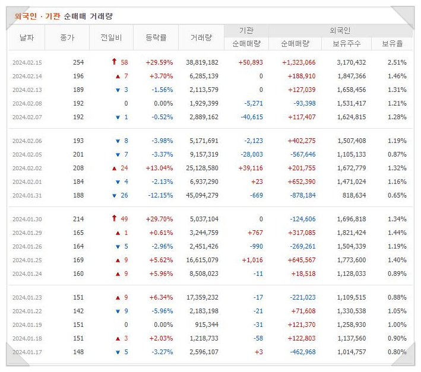The width and height of the screenshot is (421, 372).
Task: Click the institution net value +39,116
Action: [x=251, y=168]
